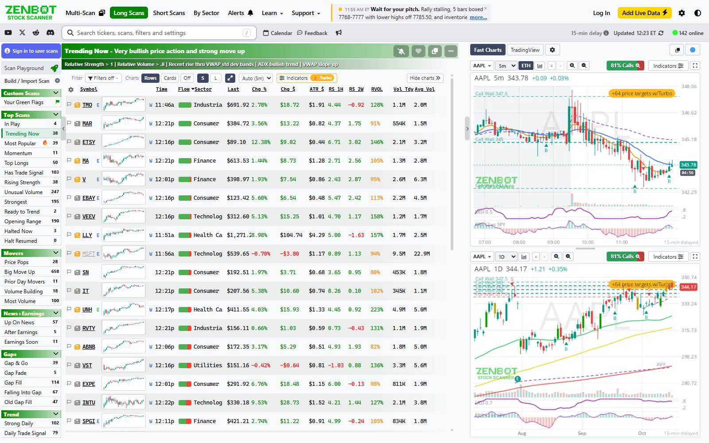The height and width of the screenshot is (443, 709).
Task: Open the settings gear in top header
Action: click(x=682, y=13)
